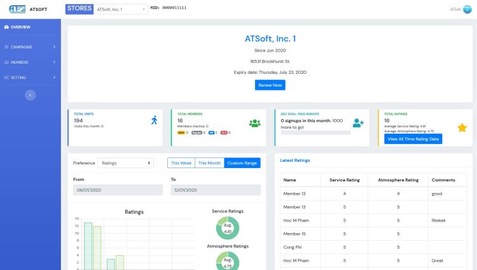Screen dimensions: 477x270
Task: Click the yellow star Total Ratings icon
Action: pos(462,127)
